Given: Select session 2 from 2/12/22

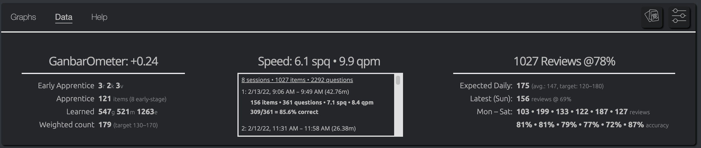Looking at the screenshot, I should point(298,128).
